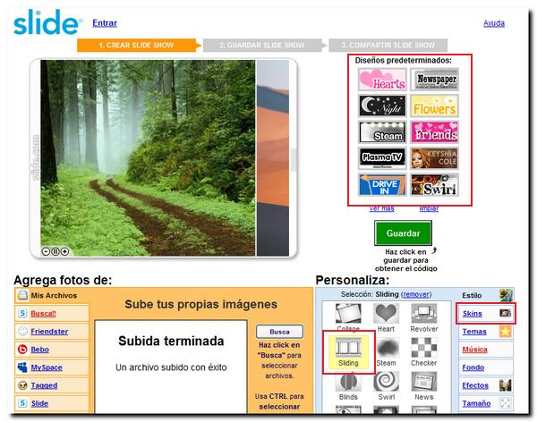Select MySpace photo source
The width and height of the screenshot is (537, 422).
coord(52,367)
